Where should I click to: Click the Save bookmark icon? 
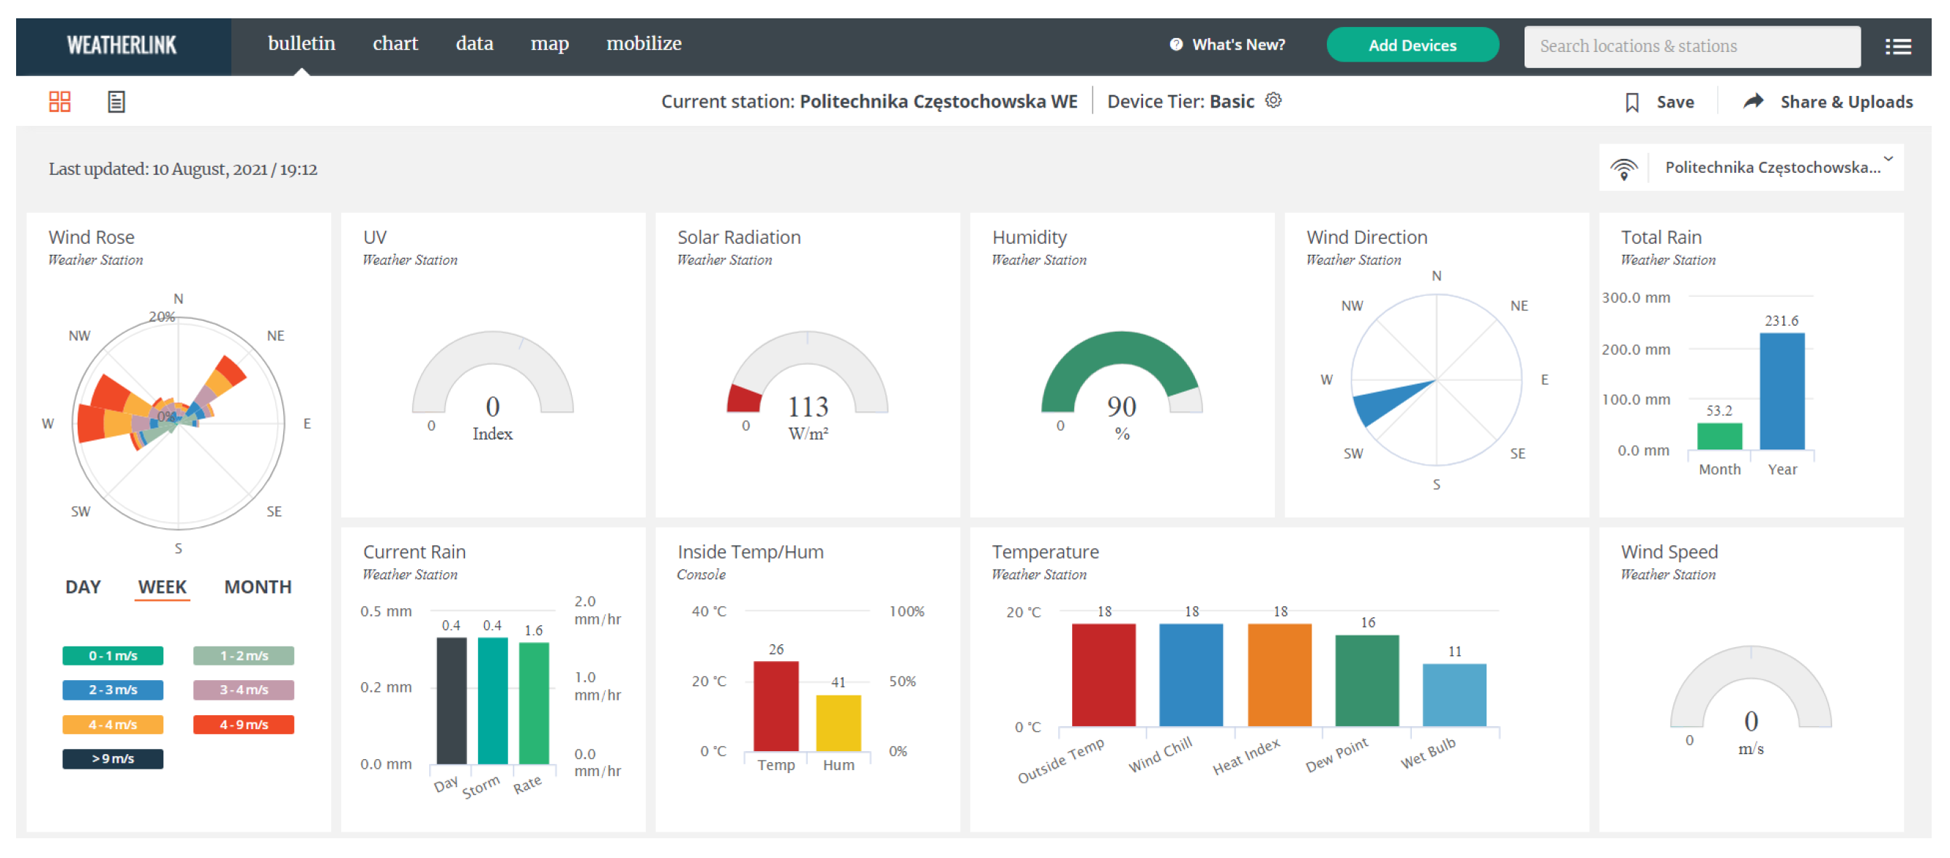[x=1632, y=102]
